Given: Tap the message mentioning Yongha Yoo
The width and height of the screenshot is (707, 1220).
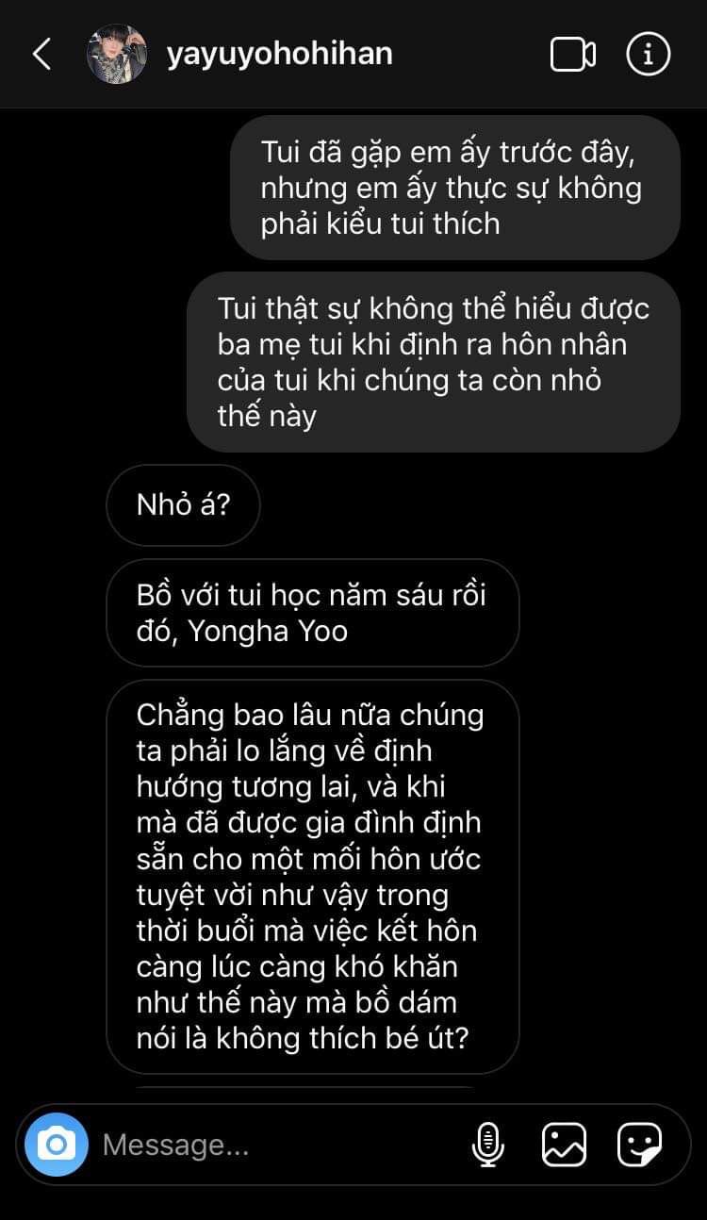Looking at the screenshot, I should (312, 613).
